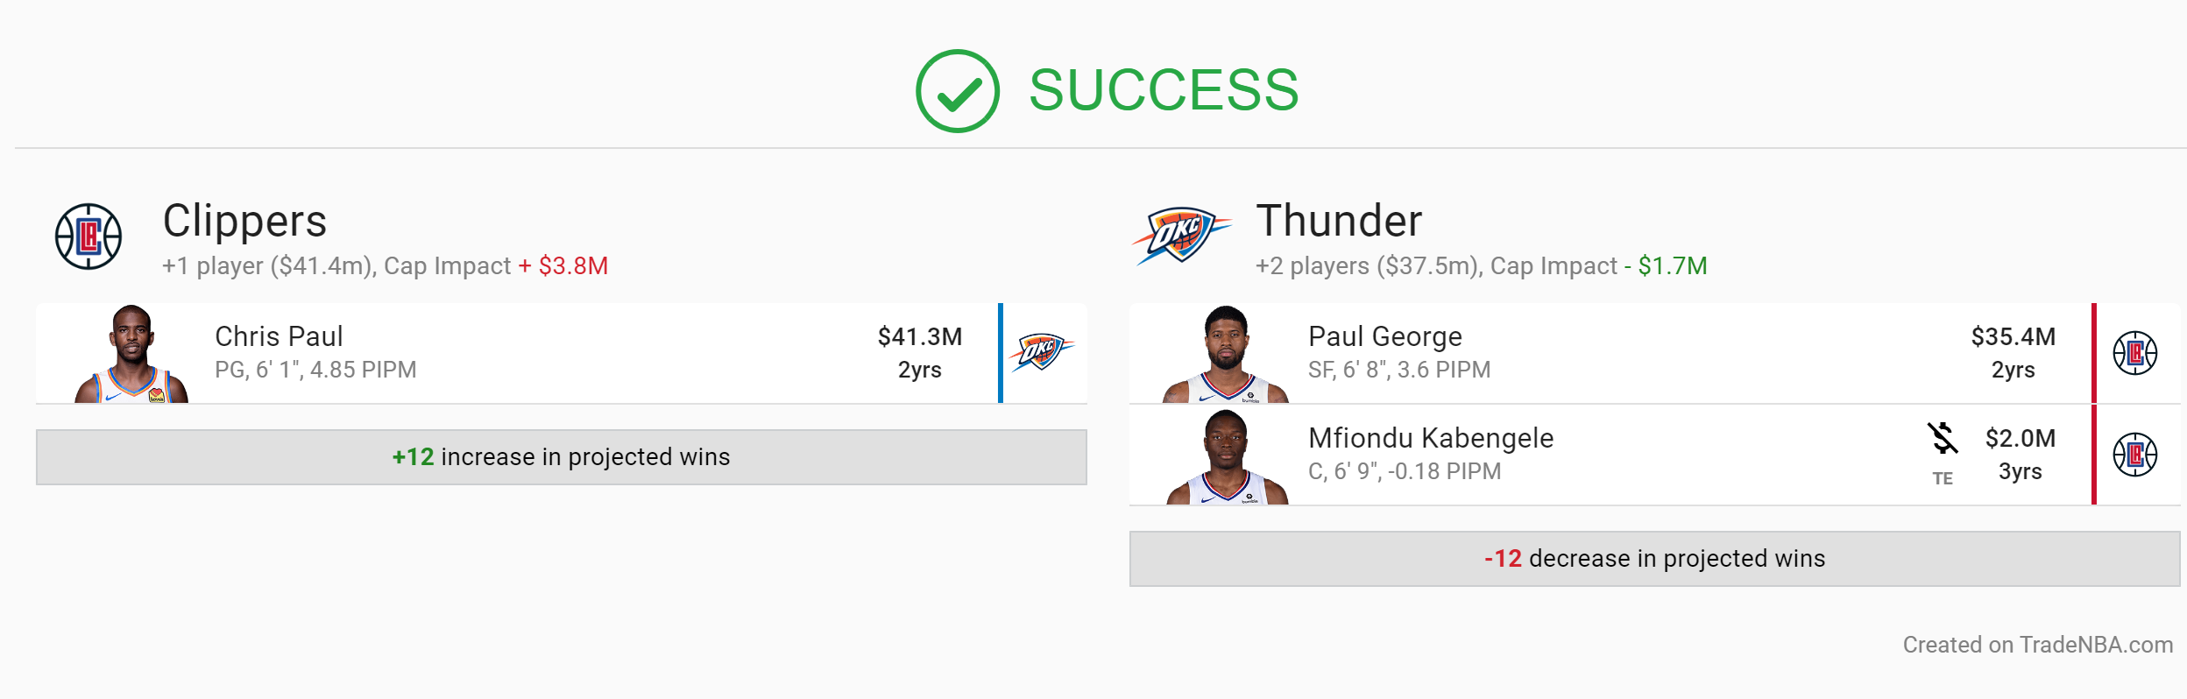The height and width of the screenshot is (699, 2187).
Task: Click the Thunder team logo in header
Action: coord(1181,235)
